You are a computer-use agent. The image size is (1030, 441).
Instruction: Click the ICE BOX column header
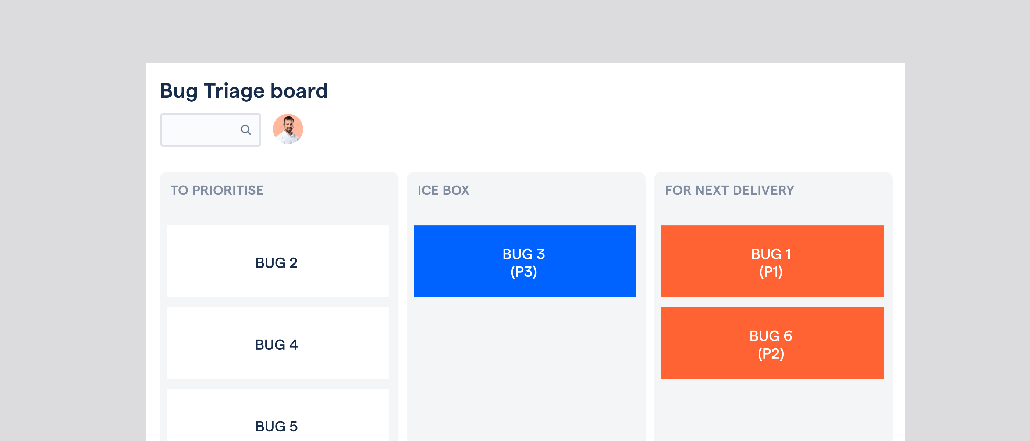[443, 190]
